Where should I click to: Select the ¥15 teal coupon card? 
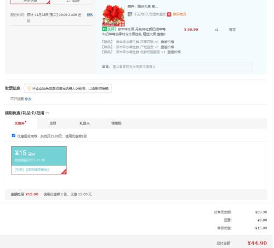(39, 160)
